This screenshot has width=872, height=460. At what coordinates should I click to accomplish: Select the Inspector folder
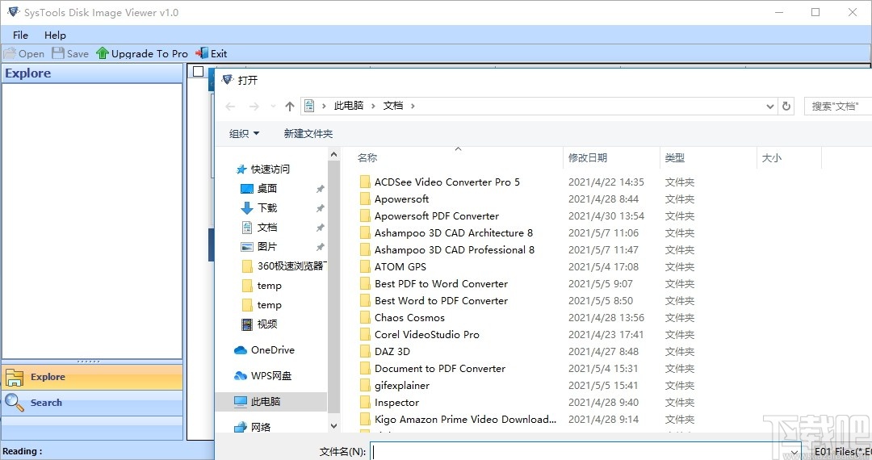[396, 403]
